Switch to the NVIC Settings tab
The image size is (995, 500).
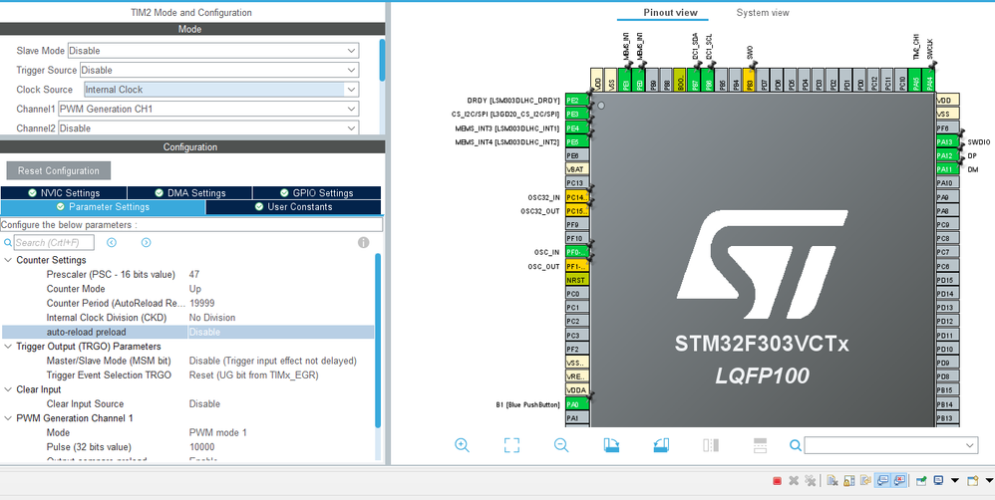64,192
